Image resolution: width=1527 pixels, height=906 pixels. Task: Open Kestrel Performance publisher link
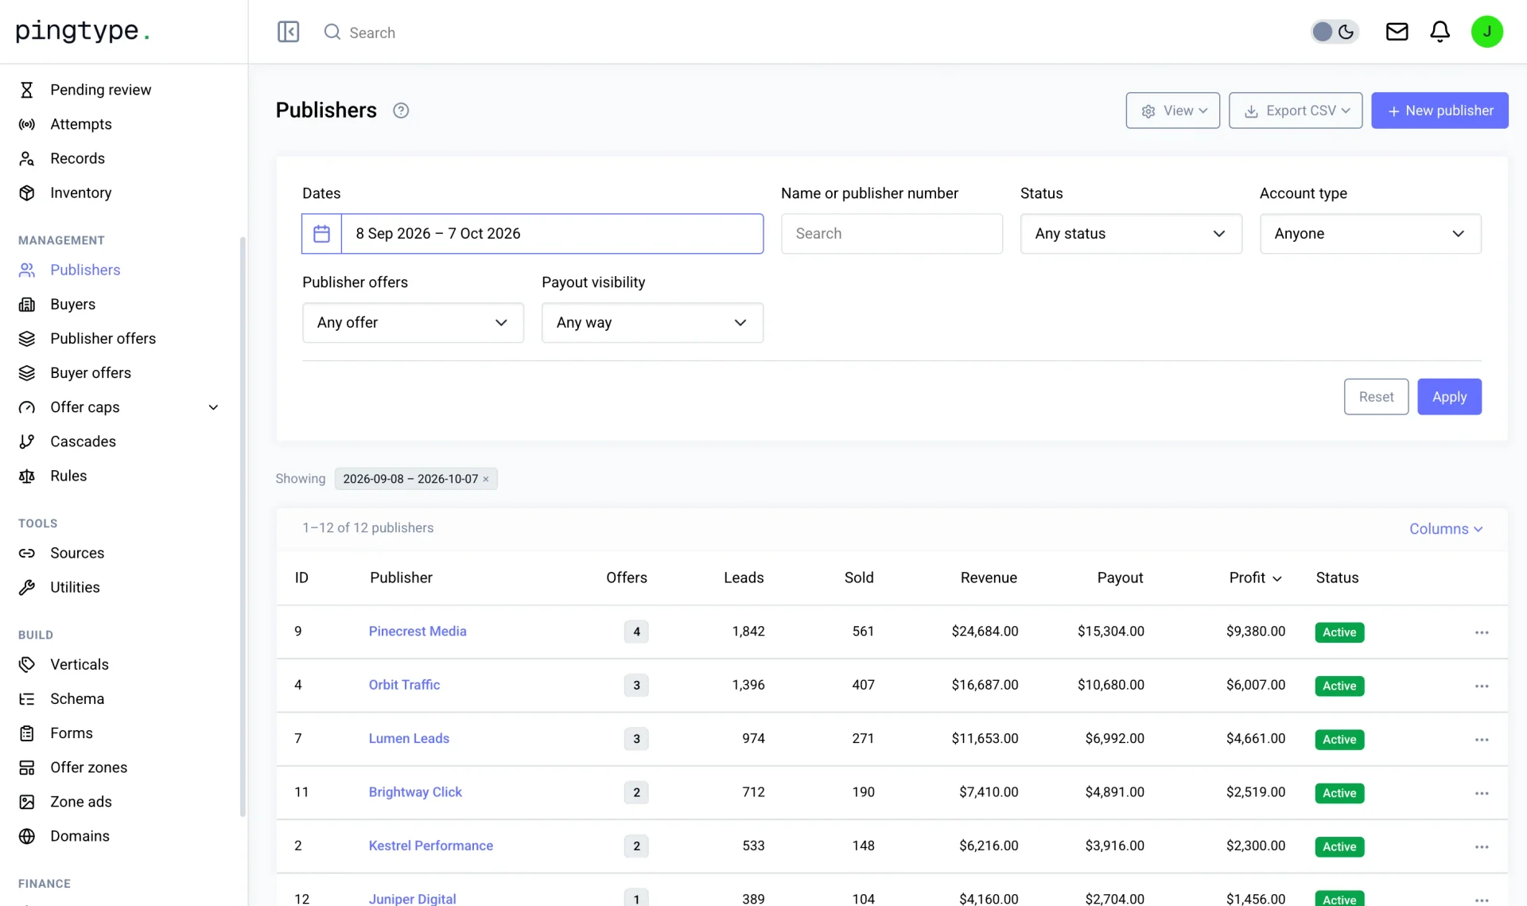coord(430,846)
